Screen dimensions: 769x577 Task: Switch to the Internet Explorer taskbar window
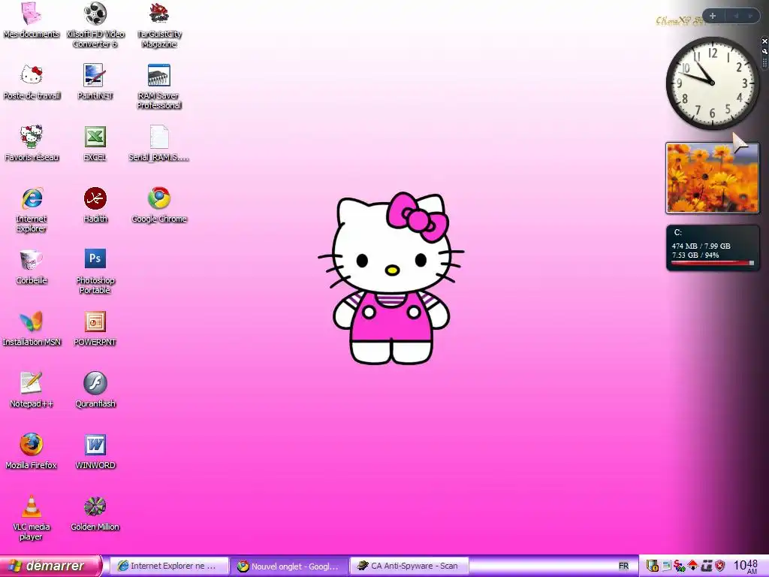click(x=168, y=566)
